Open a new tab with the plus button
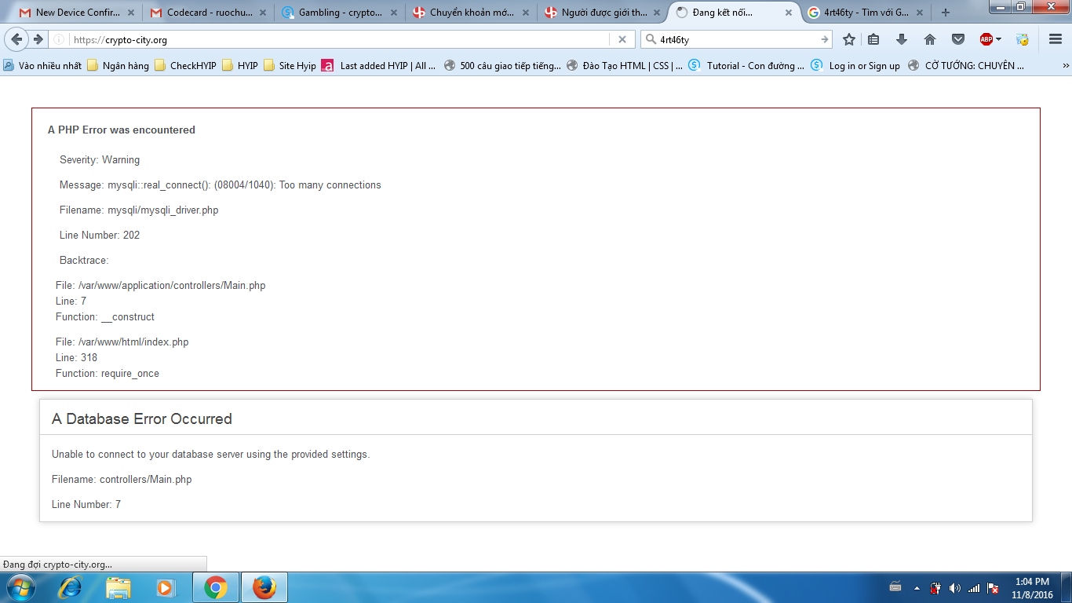1072x603 pixels. click(945, 13)
